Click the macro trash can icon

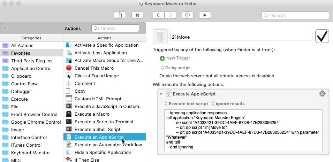(160, 37)
